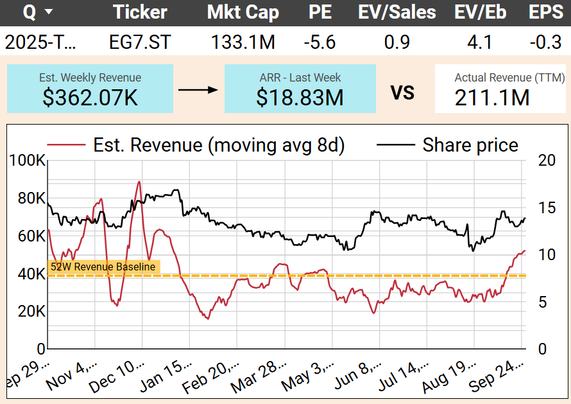The height and width of the screenshot is (404, 571).
Task: Click the ARR - Last Week label
Action: [x=300, y=78]
